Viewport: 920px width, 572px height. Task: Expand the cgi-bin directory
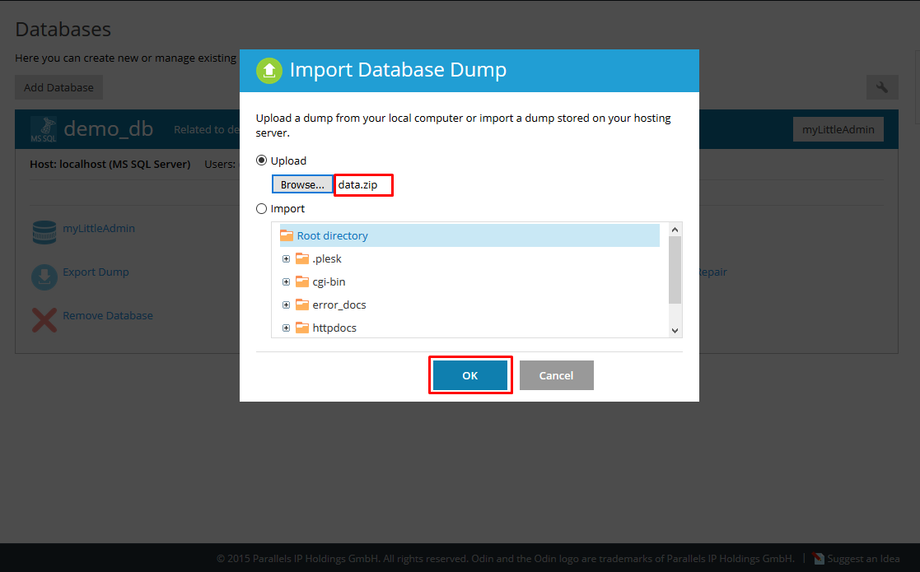tap(286, 281)
